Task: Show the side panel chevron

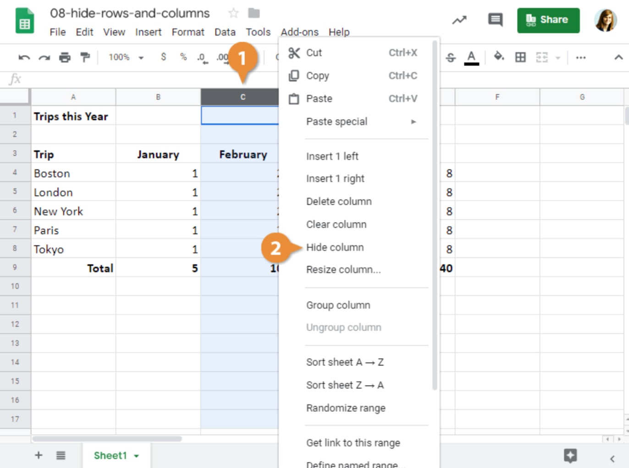Action: click(612, 458)
